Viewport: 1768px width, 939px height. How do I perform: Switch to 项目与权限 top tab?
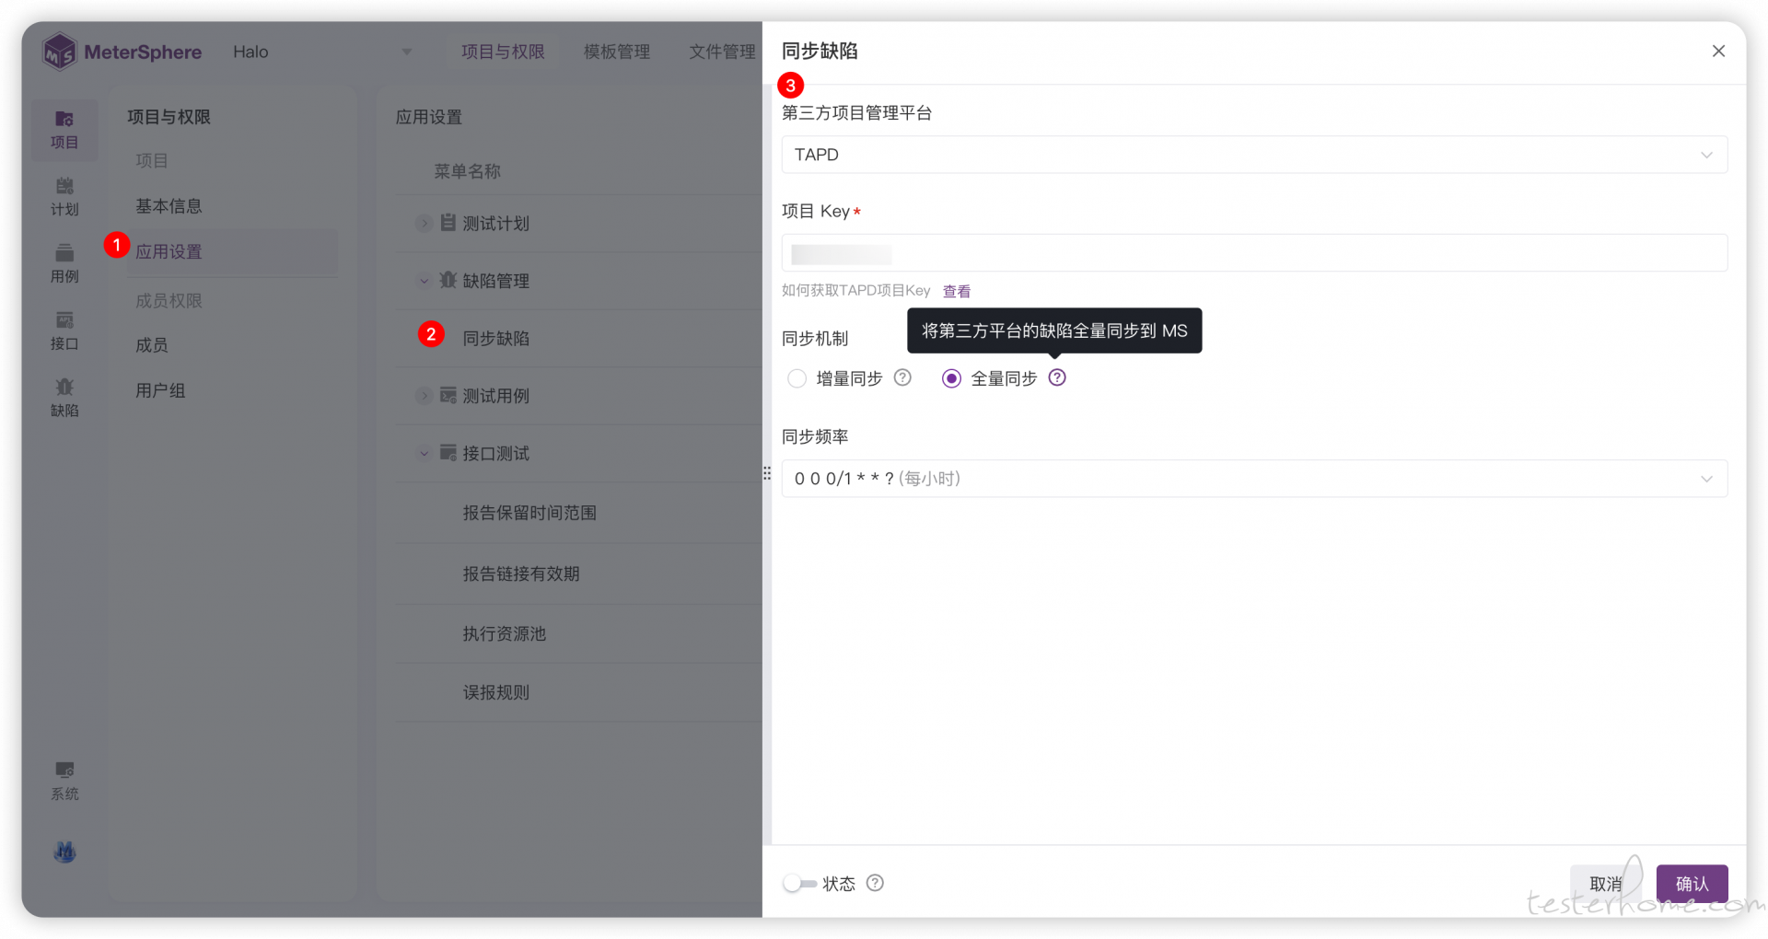click(503, 52)
